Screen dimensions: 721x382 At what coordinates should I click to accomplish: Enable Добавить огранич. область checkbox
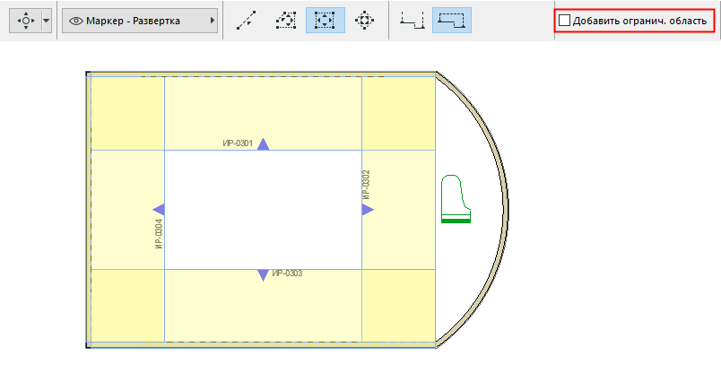pyautogui.click(x=564, y=21)
